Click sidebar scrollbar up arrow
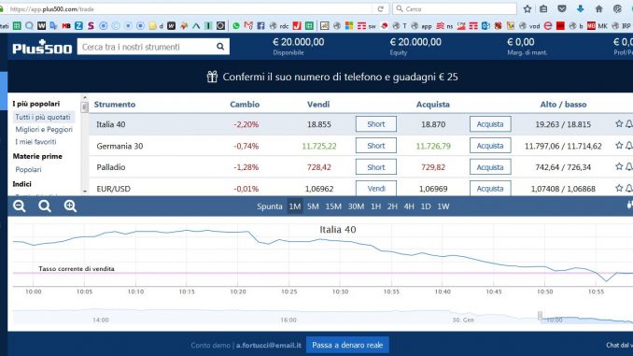This screenshot has width=633, height=356. pos(84,97)
